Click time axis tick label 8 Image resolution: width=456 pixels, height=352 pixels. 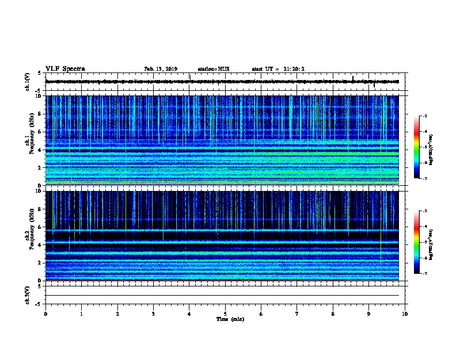[333, 314]
